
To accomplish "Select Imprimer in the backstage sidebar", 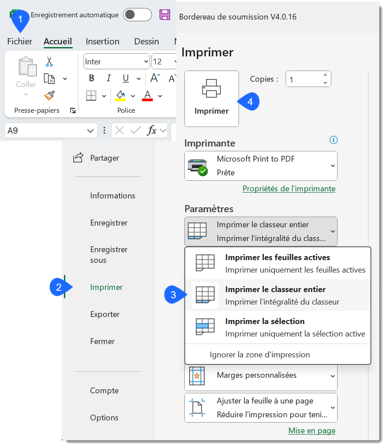I will [x=107, y=287].
